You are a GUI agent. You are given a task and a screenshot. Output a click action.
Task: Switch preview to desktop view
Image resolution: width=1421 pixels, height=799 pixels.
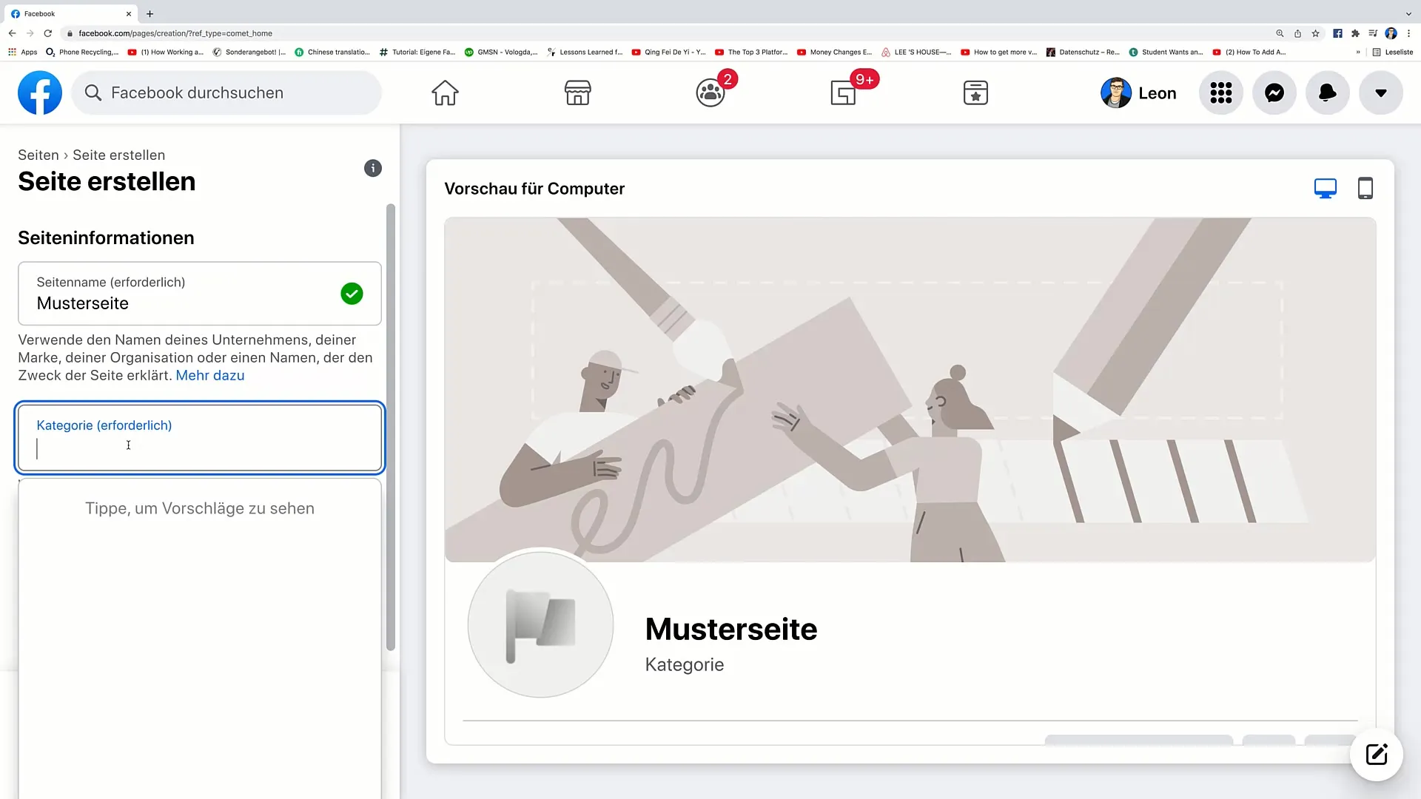coord(1325,189)
